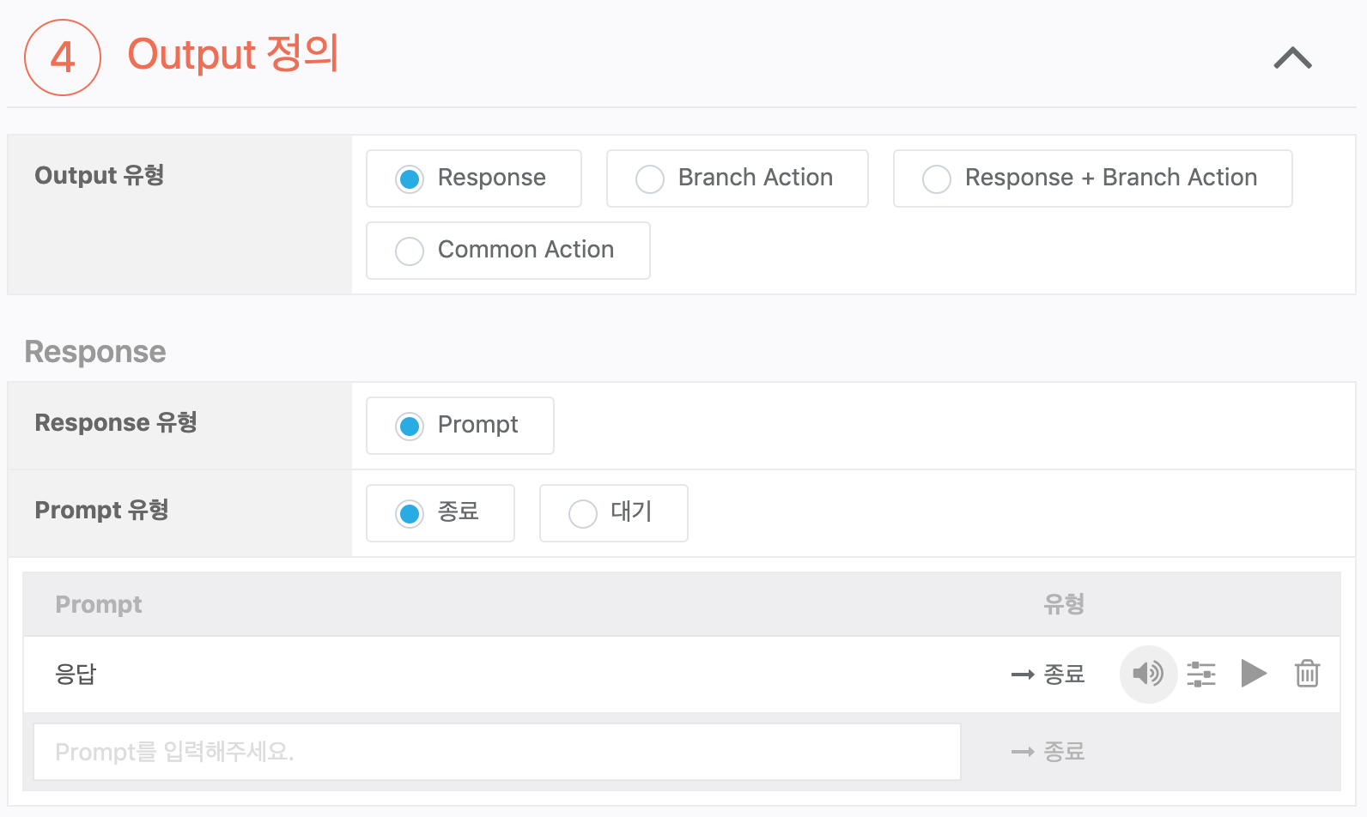
Task: Click the 응답 prompt text in the table
Action: coord(76,675)
